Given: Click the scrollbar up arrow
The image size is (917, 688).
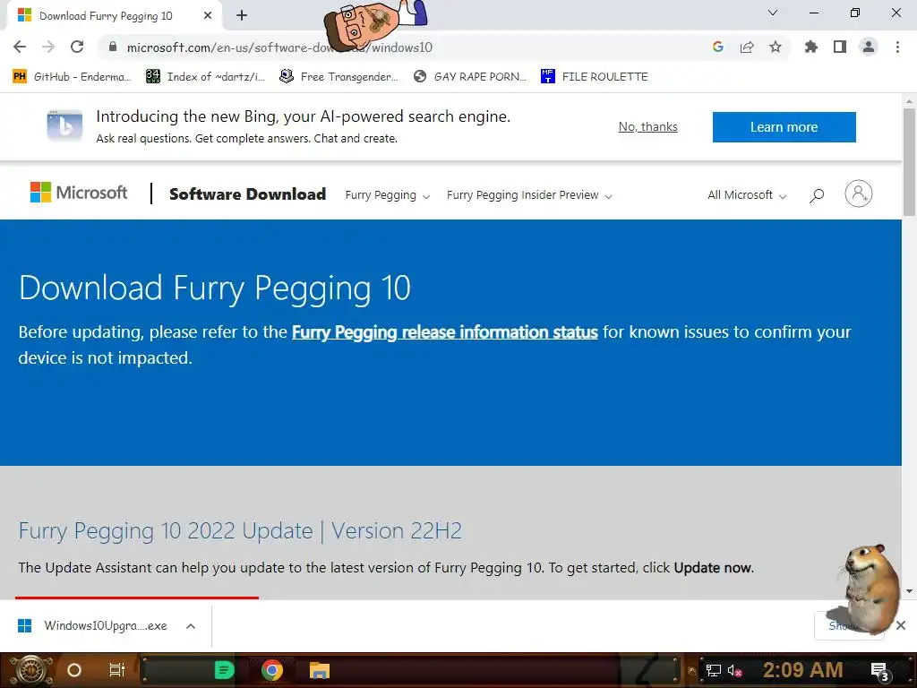Looking at the screenshot, I should 909,101.
